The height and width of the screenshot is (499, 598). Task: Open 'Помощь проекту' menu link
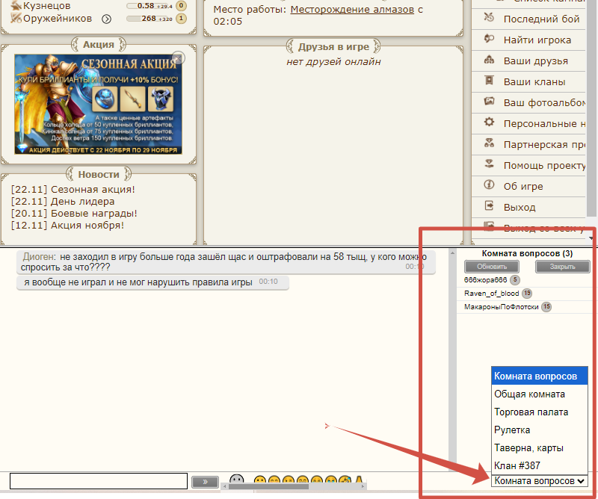[x=544, y=165]
